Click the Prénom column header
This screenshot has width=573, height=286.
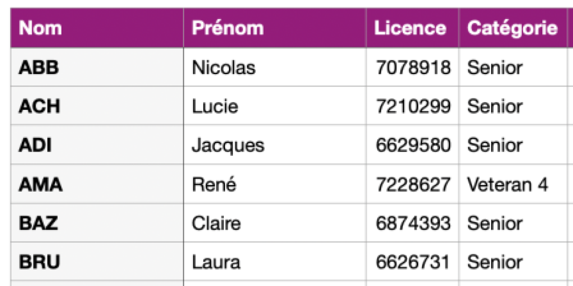pyautogui.click(x=275, y=28)
